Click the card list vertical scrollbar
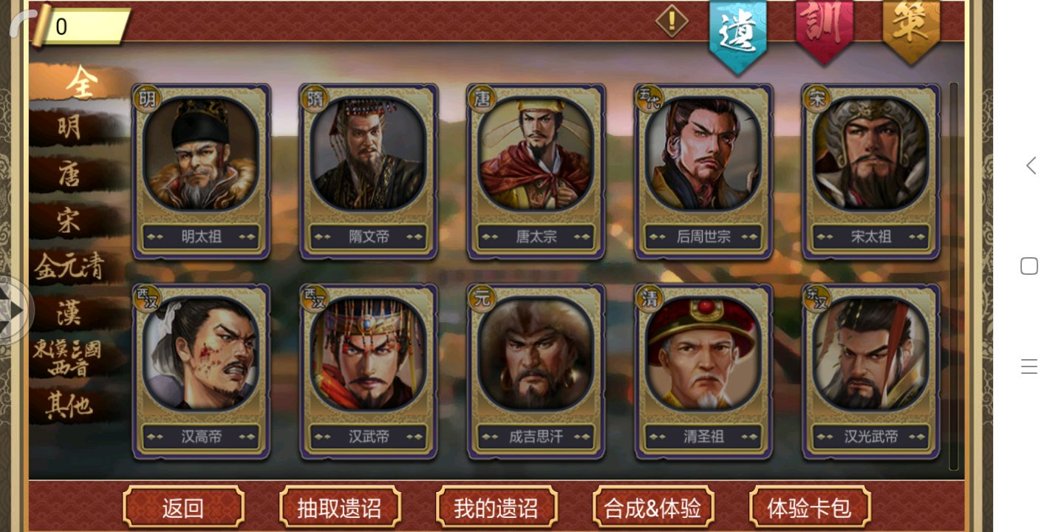Screen dimensions: 1064x532 [x=954, y=276]
